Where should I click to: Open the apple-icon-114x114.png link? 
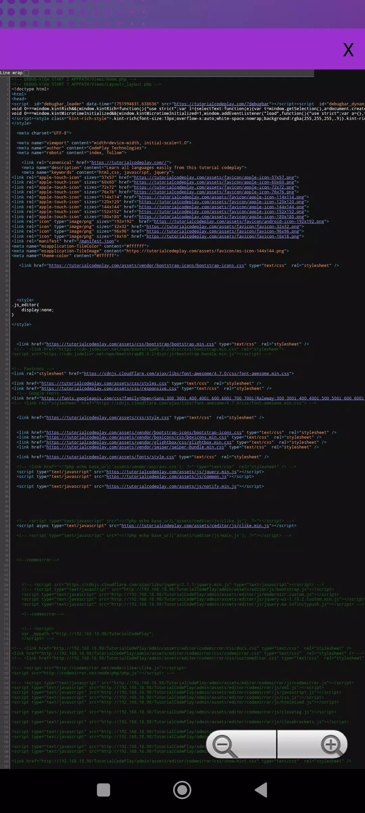[221, 197]
